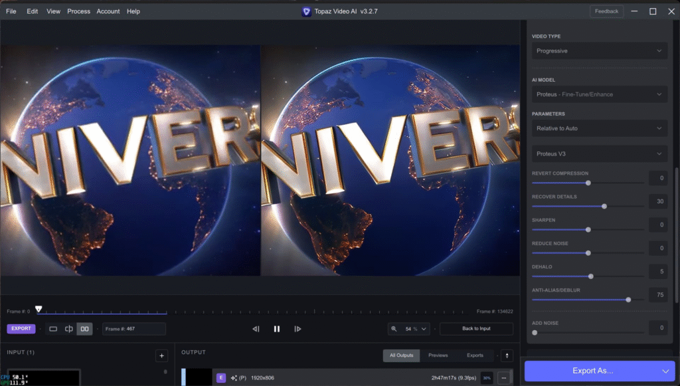Step forward one frame
This screenshot has width=680, height=386.
pyautogui.click(x=297, y=329)
